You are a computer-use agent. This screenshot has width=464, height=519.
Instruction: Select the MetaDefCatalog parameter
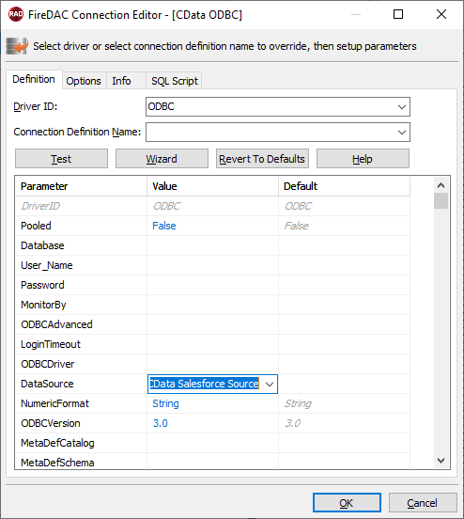[x=57, y=443]
